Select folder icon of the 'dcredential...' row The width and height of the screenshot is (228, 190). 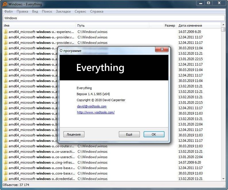coord(5,179)
